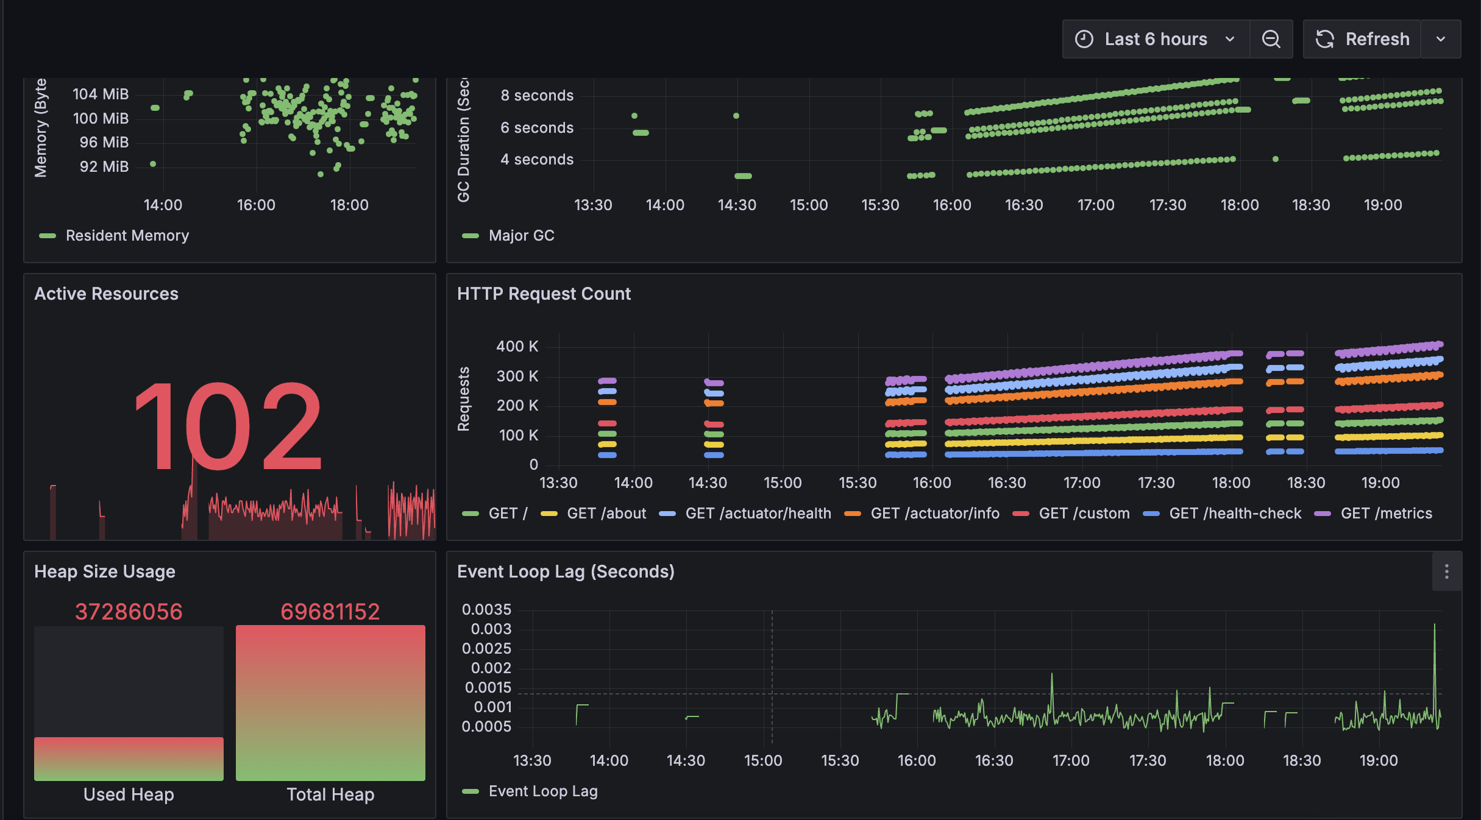Open the Last 6 hours time picker
Viewport: 1481px width, 820px height.
tap(1155, 39)
